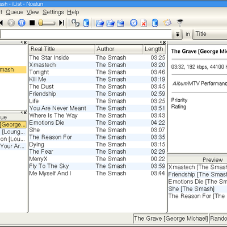Select the '[Loung...' queue entry

click(x=13, y=132)
